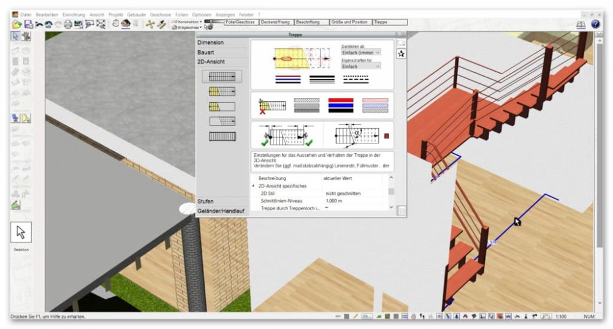
Task: Click the green landscape icon in sidebar
Action: pyautogui.click(x=15, y=205)
